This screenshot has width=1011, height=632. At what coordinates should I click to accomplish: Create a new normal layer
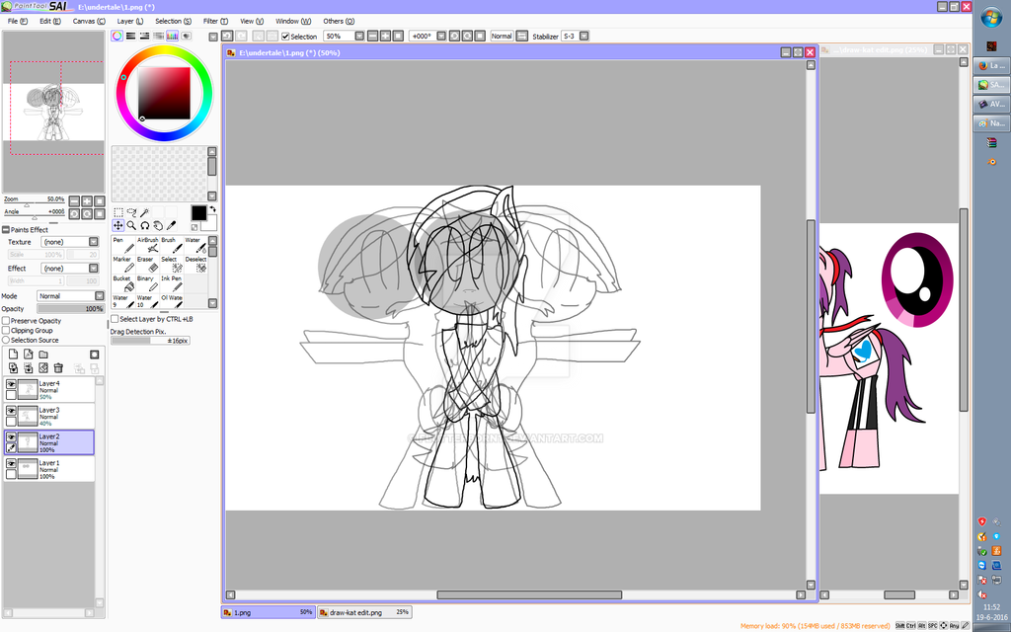[13, 355]
